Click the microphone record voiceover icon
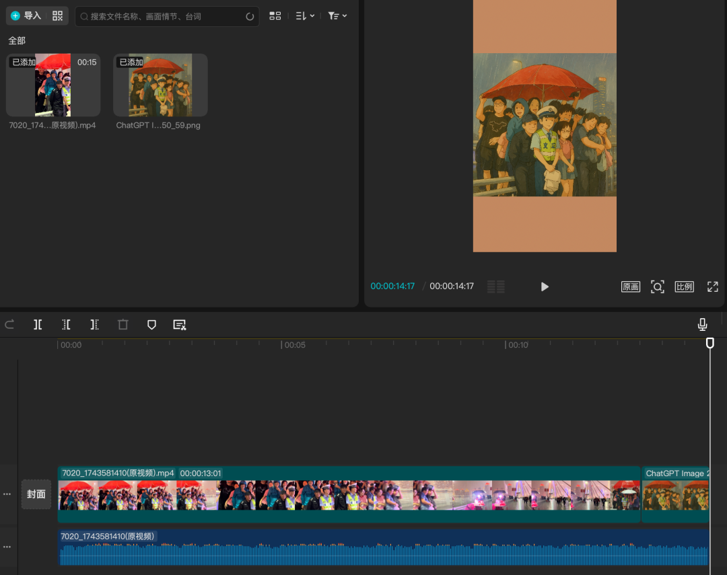Viewport: 727px width, 575px height. tap(702, 324)
